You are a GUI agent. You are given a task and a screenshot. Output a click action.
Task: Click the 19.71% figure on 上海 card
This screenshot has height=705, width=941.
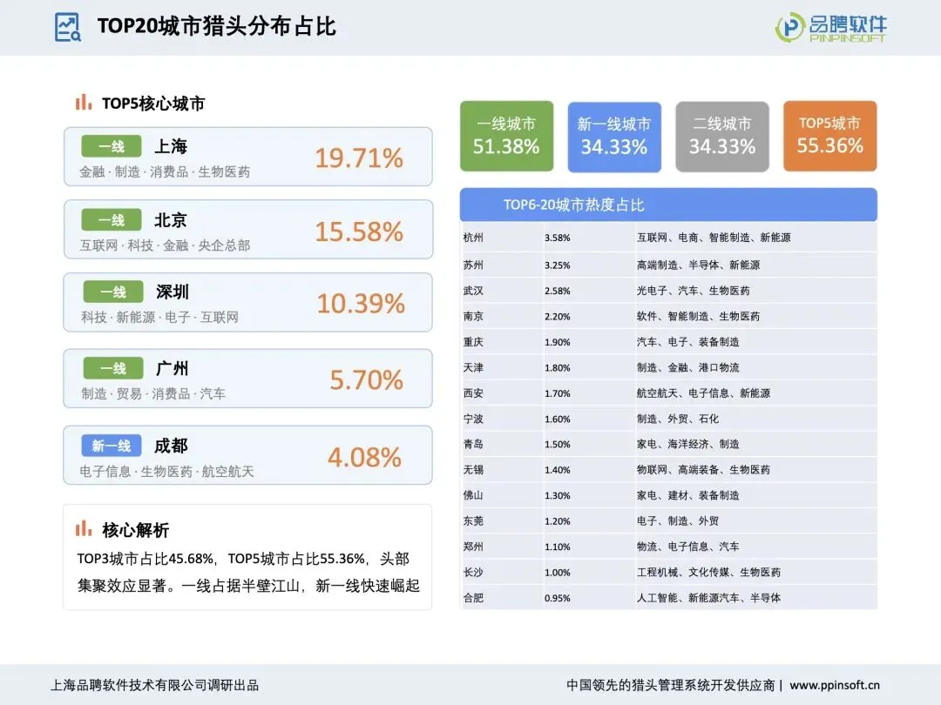[359, 158]
